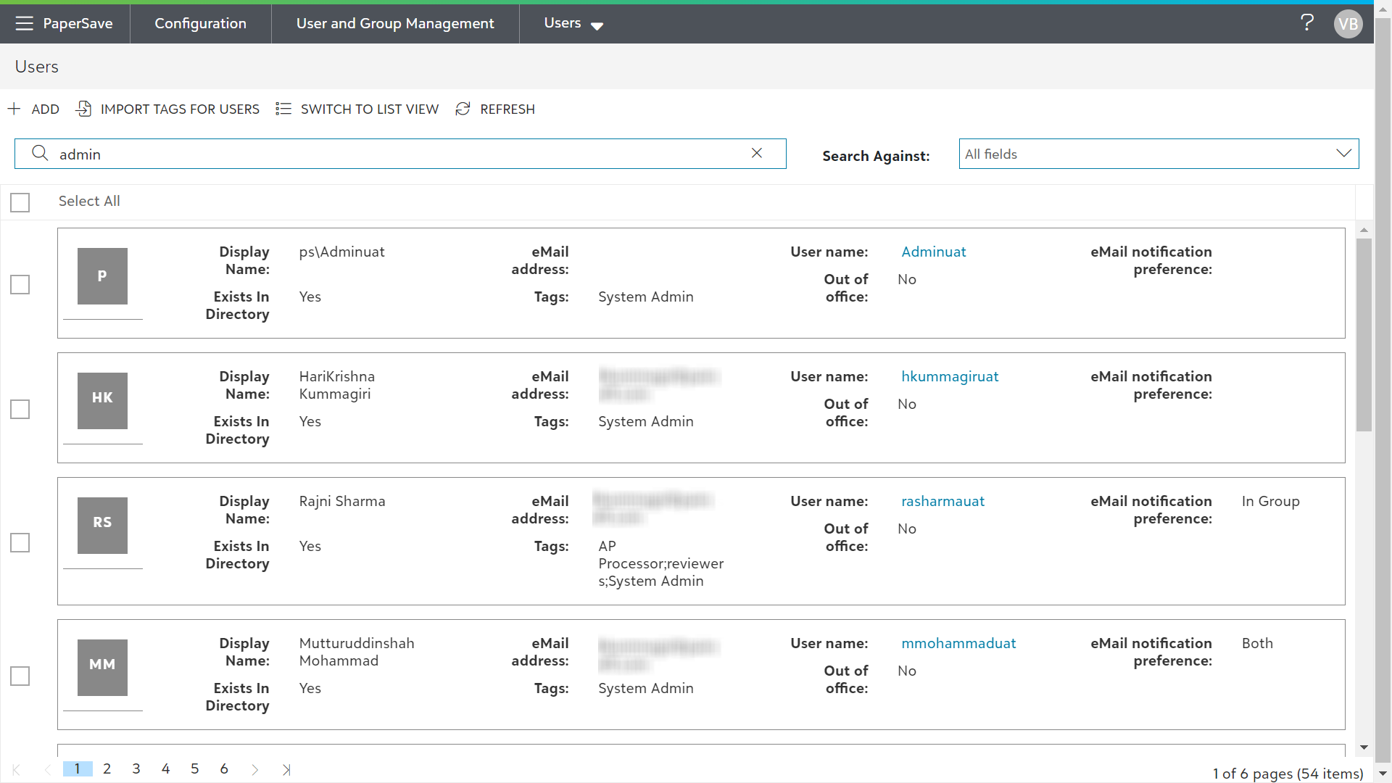This screenshot has height=783, width=1392.
Task: Open the hkummagiruat user name link
Action: pyautogui.click(x=950, y=376)
